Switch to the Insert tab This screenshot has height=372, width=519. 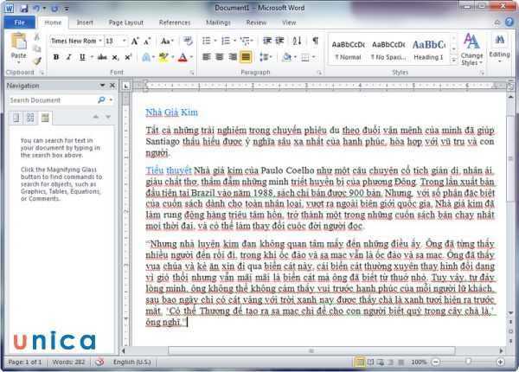point(85,22)
